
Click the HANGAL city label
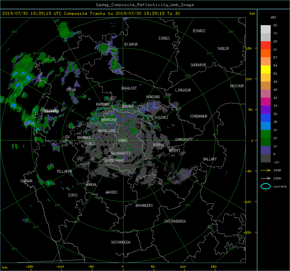point(91,184)
